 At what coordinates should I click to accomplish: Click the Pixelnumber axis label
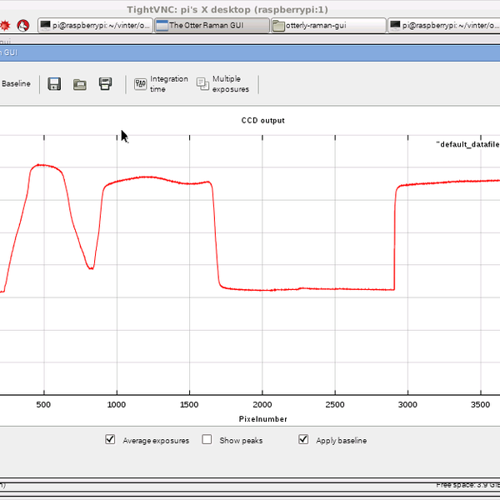tap(262, 419)
